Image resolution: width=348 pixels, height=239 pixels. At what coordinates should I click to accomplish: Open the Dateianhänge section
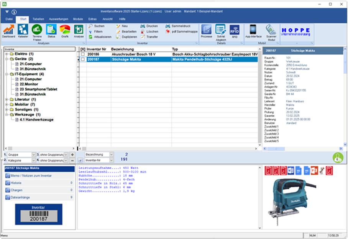point(39,197)
